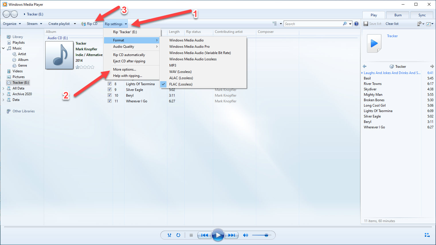Click the Rip settings toolbar button
Image resolution: width=436 pixels, height=245 pixels.
click(116, 24)
